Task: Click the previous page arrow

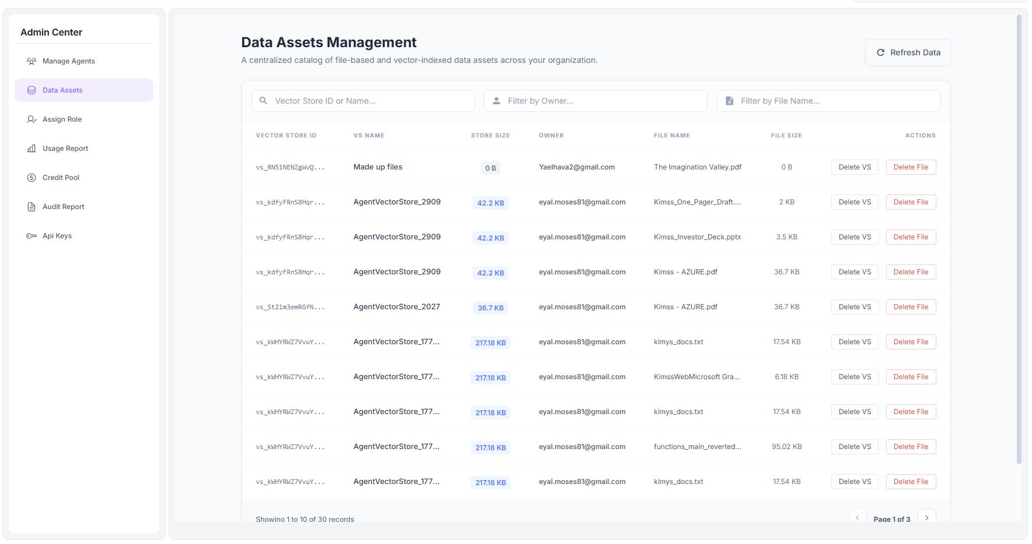Action: [857, 517]
